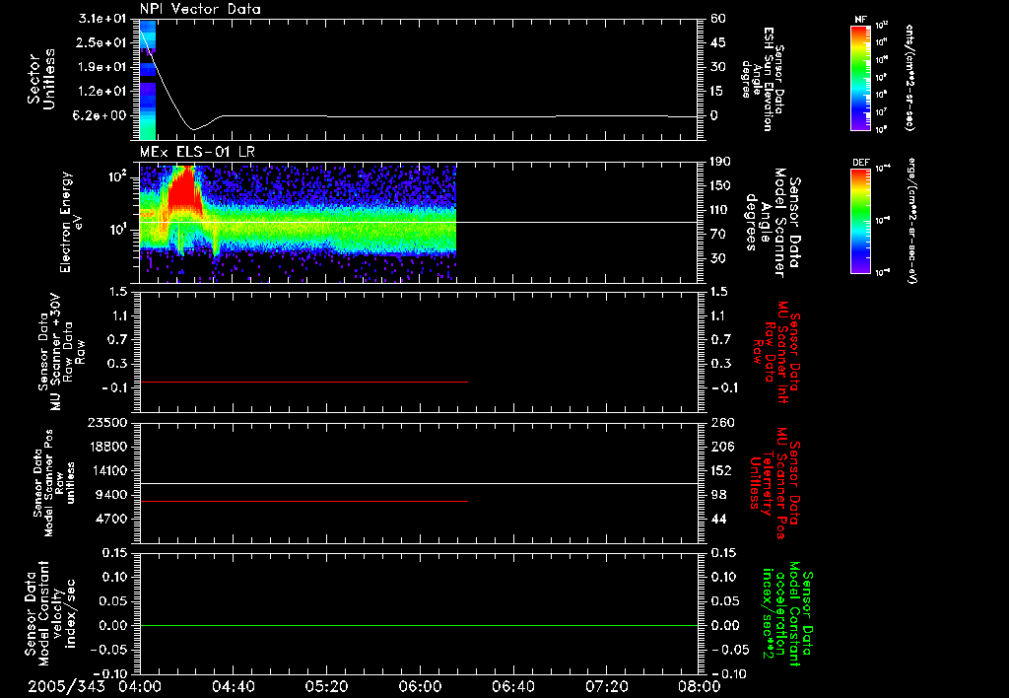The image size is (1009, 698).
Task: Click the '07:20' time axis label
Action: pos(607,686)
